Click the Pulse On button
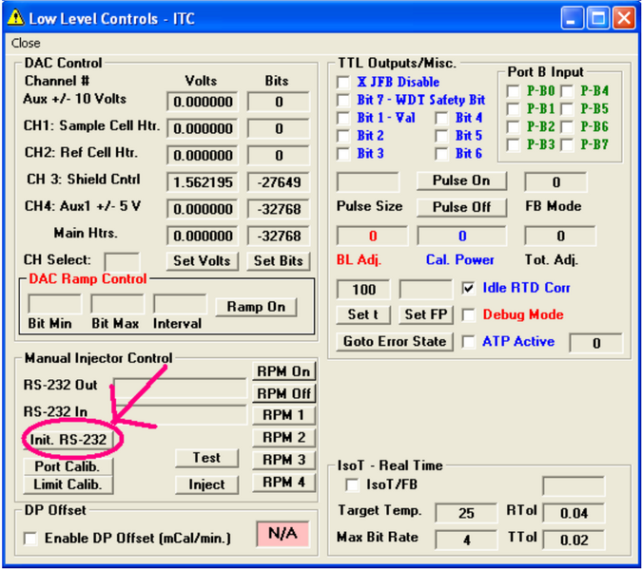This screenshot has width=642, height=569. coord(461,180)
